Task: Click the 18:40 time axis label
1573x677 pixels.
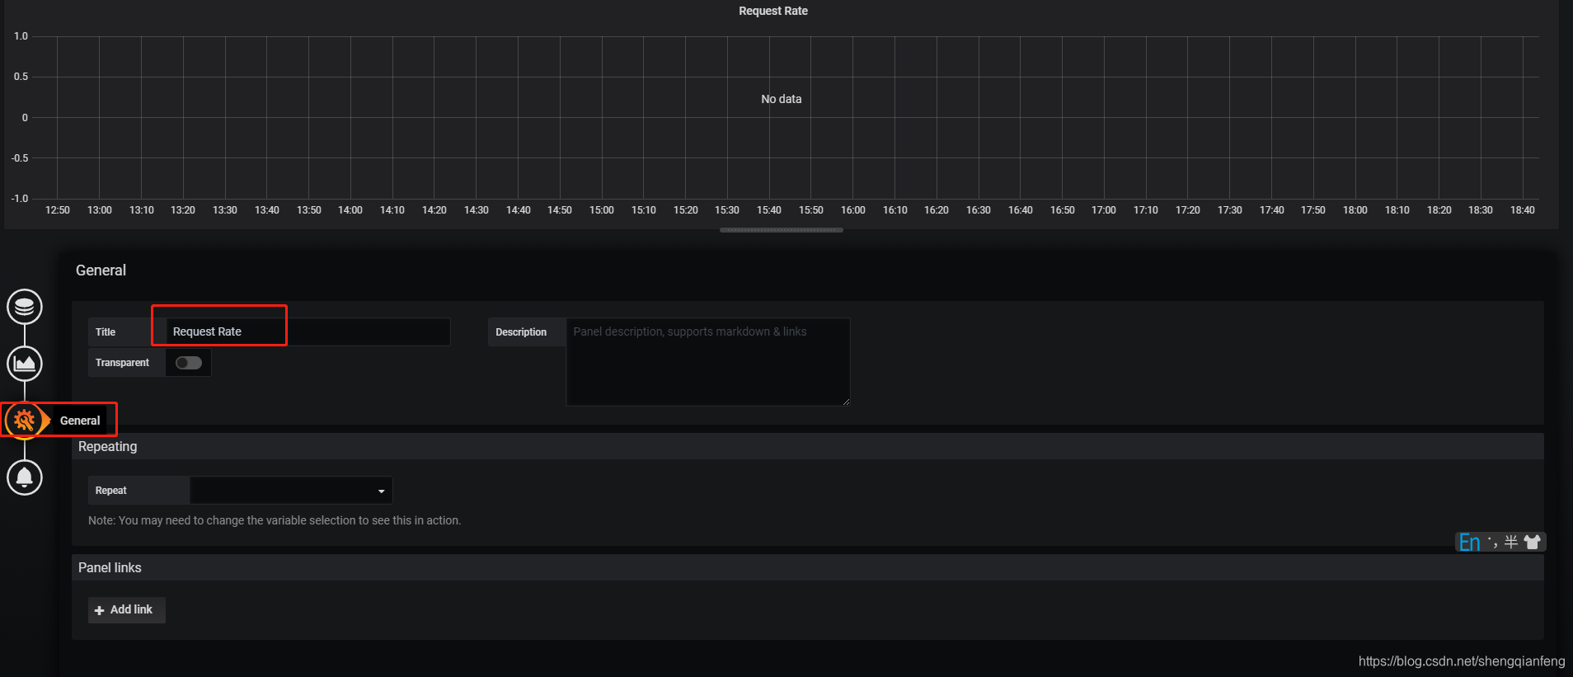Action: [x=1523, y=210]
